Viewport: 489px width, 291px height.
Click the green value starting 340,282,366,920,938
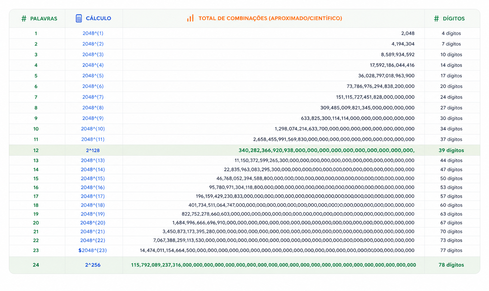click(x=327, y=150)
